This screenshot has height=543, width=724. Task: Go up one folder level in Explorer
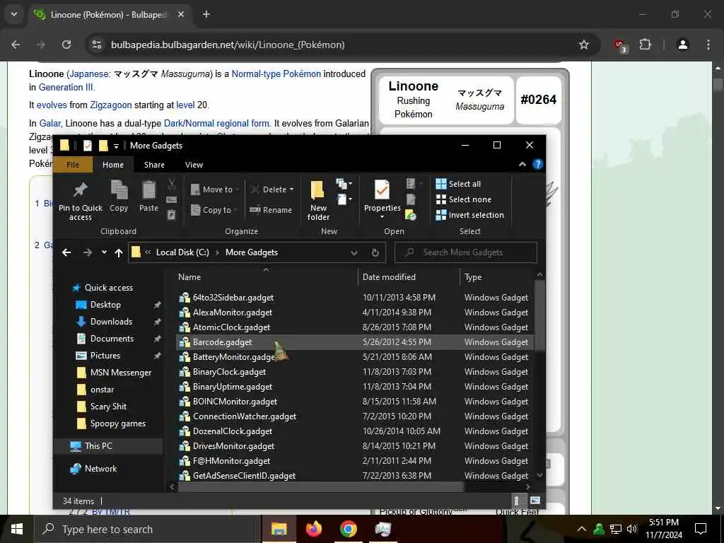[x=119, y=252]
